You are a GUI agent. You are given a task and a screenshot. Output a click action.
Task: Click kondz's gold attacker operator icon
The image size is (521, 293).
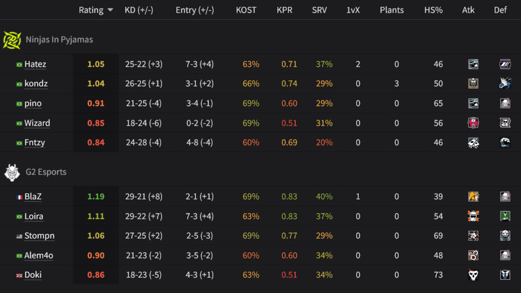tap(473, 83)
